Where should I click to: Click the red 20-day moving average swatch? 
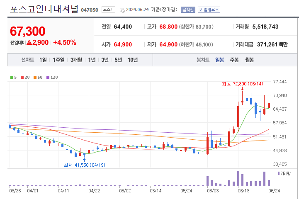(22, 77)
